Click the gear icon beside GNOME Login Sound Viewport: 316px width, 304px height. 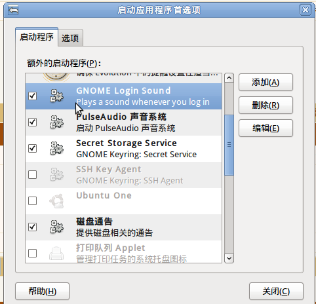pyautogui.click(x=56, y=96)
